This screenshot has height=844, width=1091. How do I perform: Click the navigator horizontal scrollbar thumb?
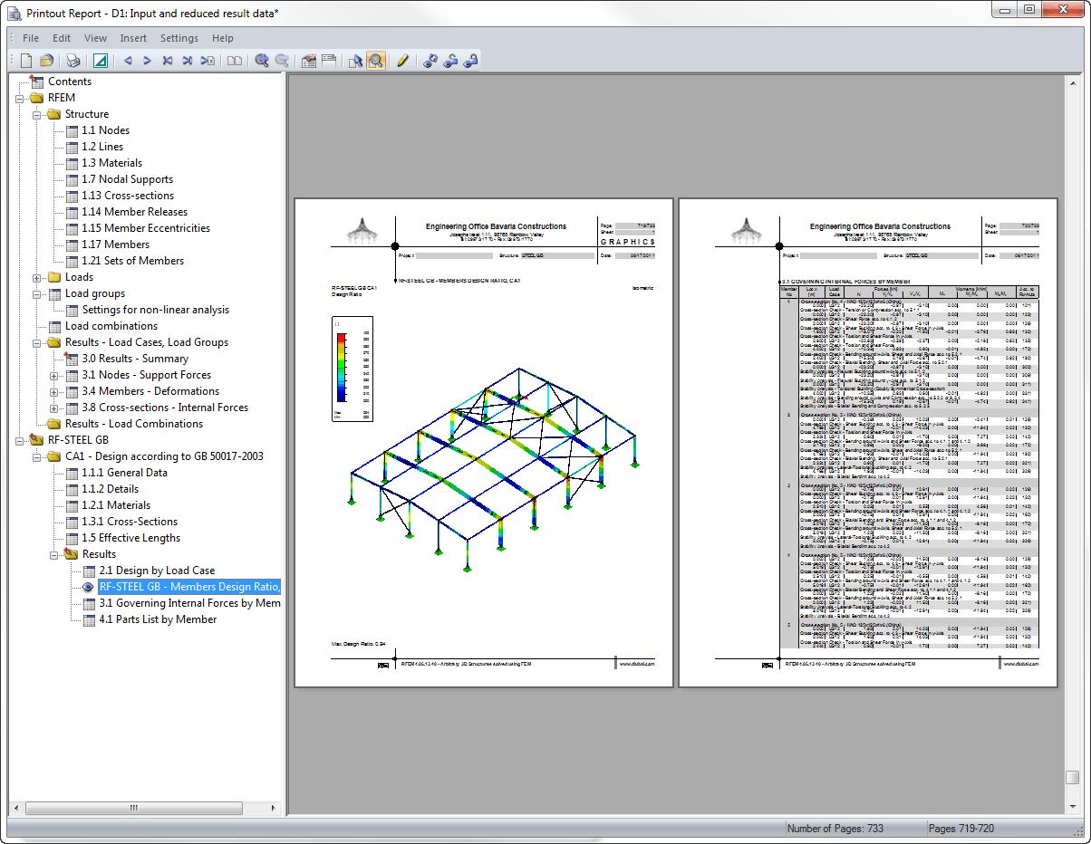tap(133, 808)
